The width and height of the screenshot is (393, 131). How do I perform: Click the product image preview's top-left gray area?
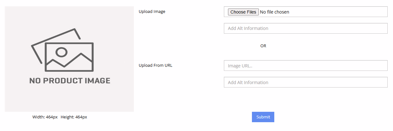[x=16, y=16]
